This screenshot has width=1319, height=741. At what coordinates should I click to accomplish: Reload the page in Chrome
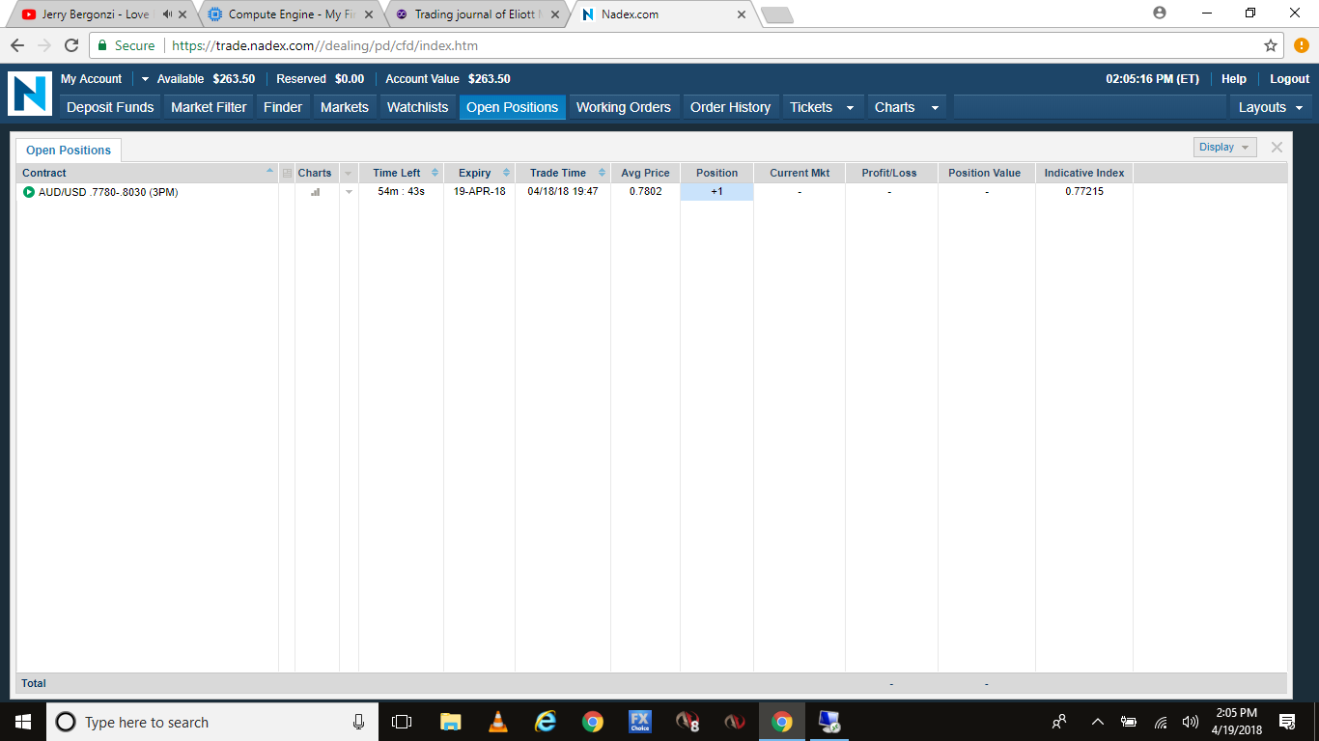tap(70, 45)
